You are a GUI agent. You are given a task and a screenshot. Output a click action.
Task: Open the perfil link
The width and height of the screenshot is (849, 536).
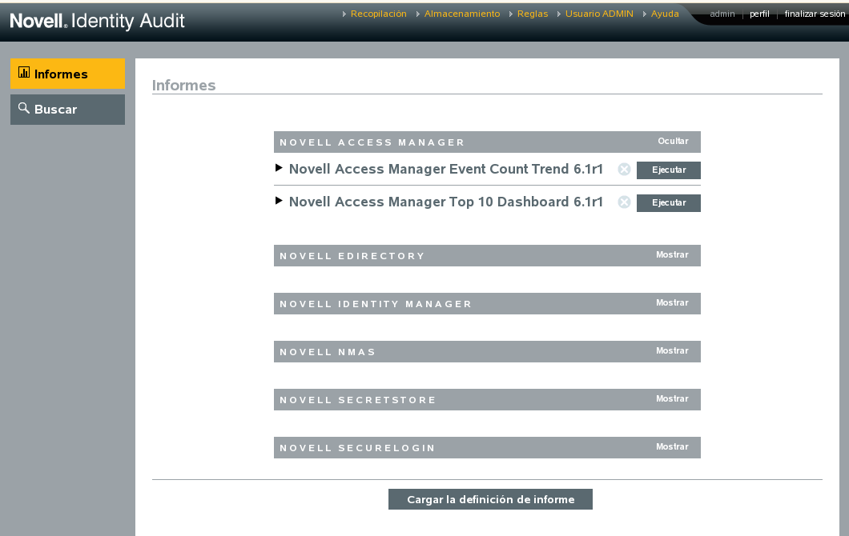(759, 14)
